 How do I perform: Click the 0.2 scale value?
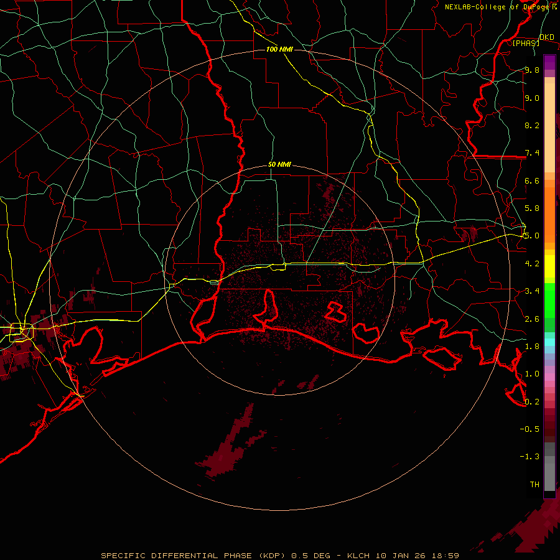(532, 402)
